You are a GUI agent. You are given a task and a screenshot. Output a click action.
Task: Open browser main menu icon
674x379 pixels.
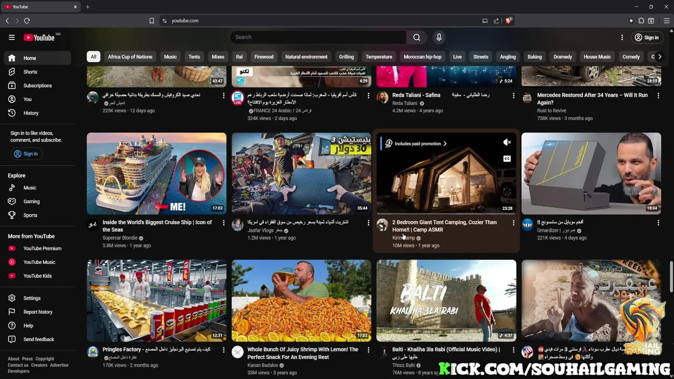click(x=667, y=21)
